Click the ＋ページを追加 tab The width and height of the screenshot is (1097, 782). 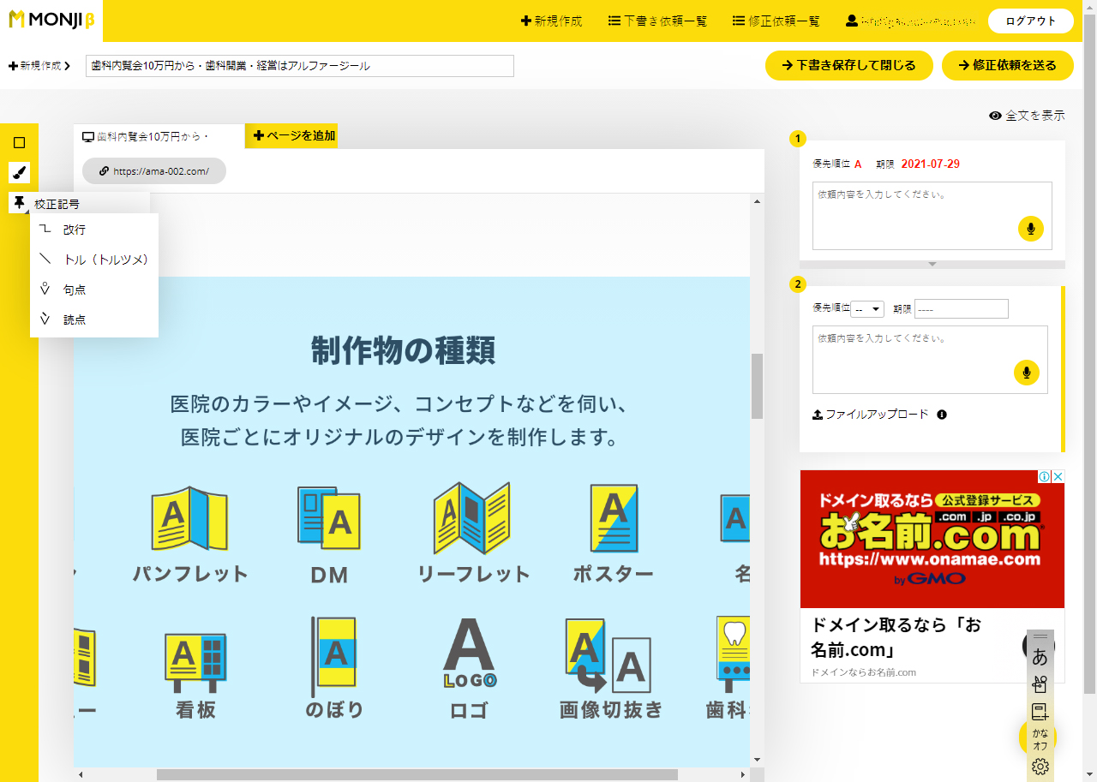coord(291,135)
